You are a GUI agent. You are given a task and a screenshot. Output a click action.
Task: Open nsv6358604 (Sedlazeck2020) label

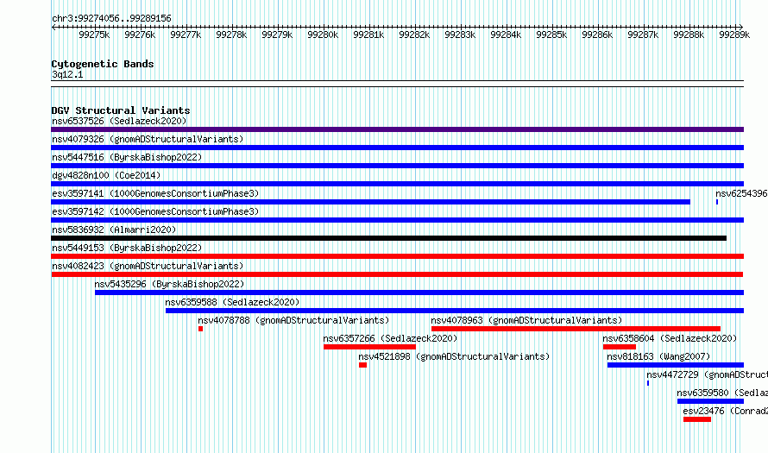[670, 338]
